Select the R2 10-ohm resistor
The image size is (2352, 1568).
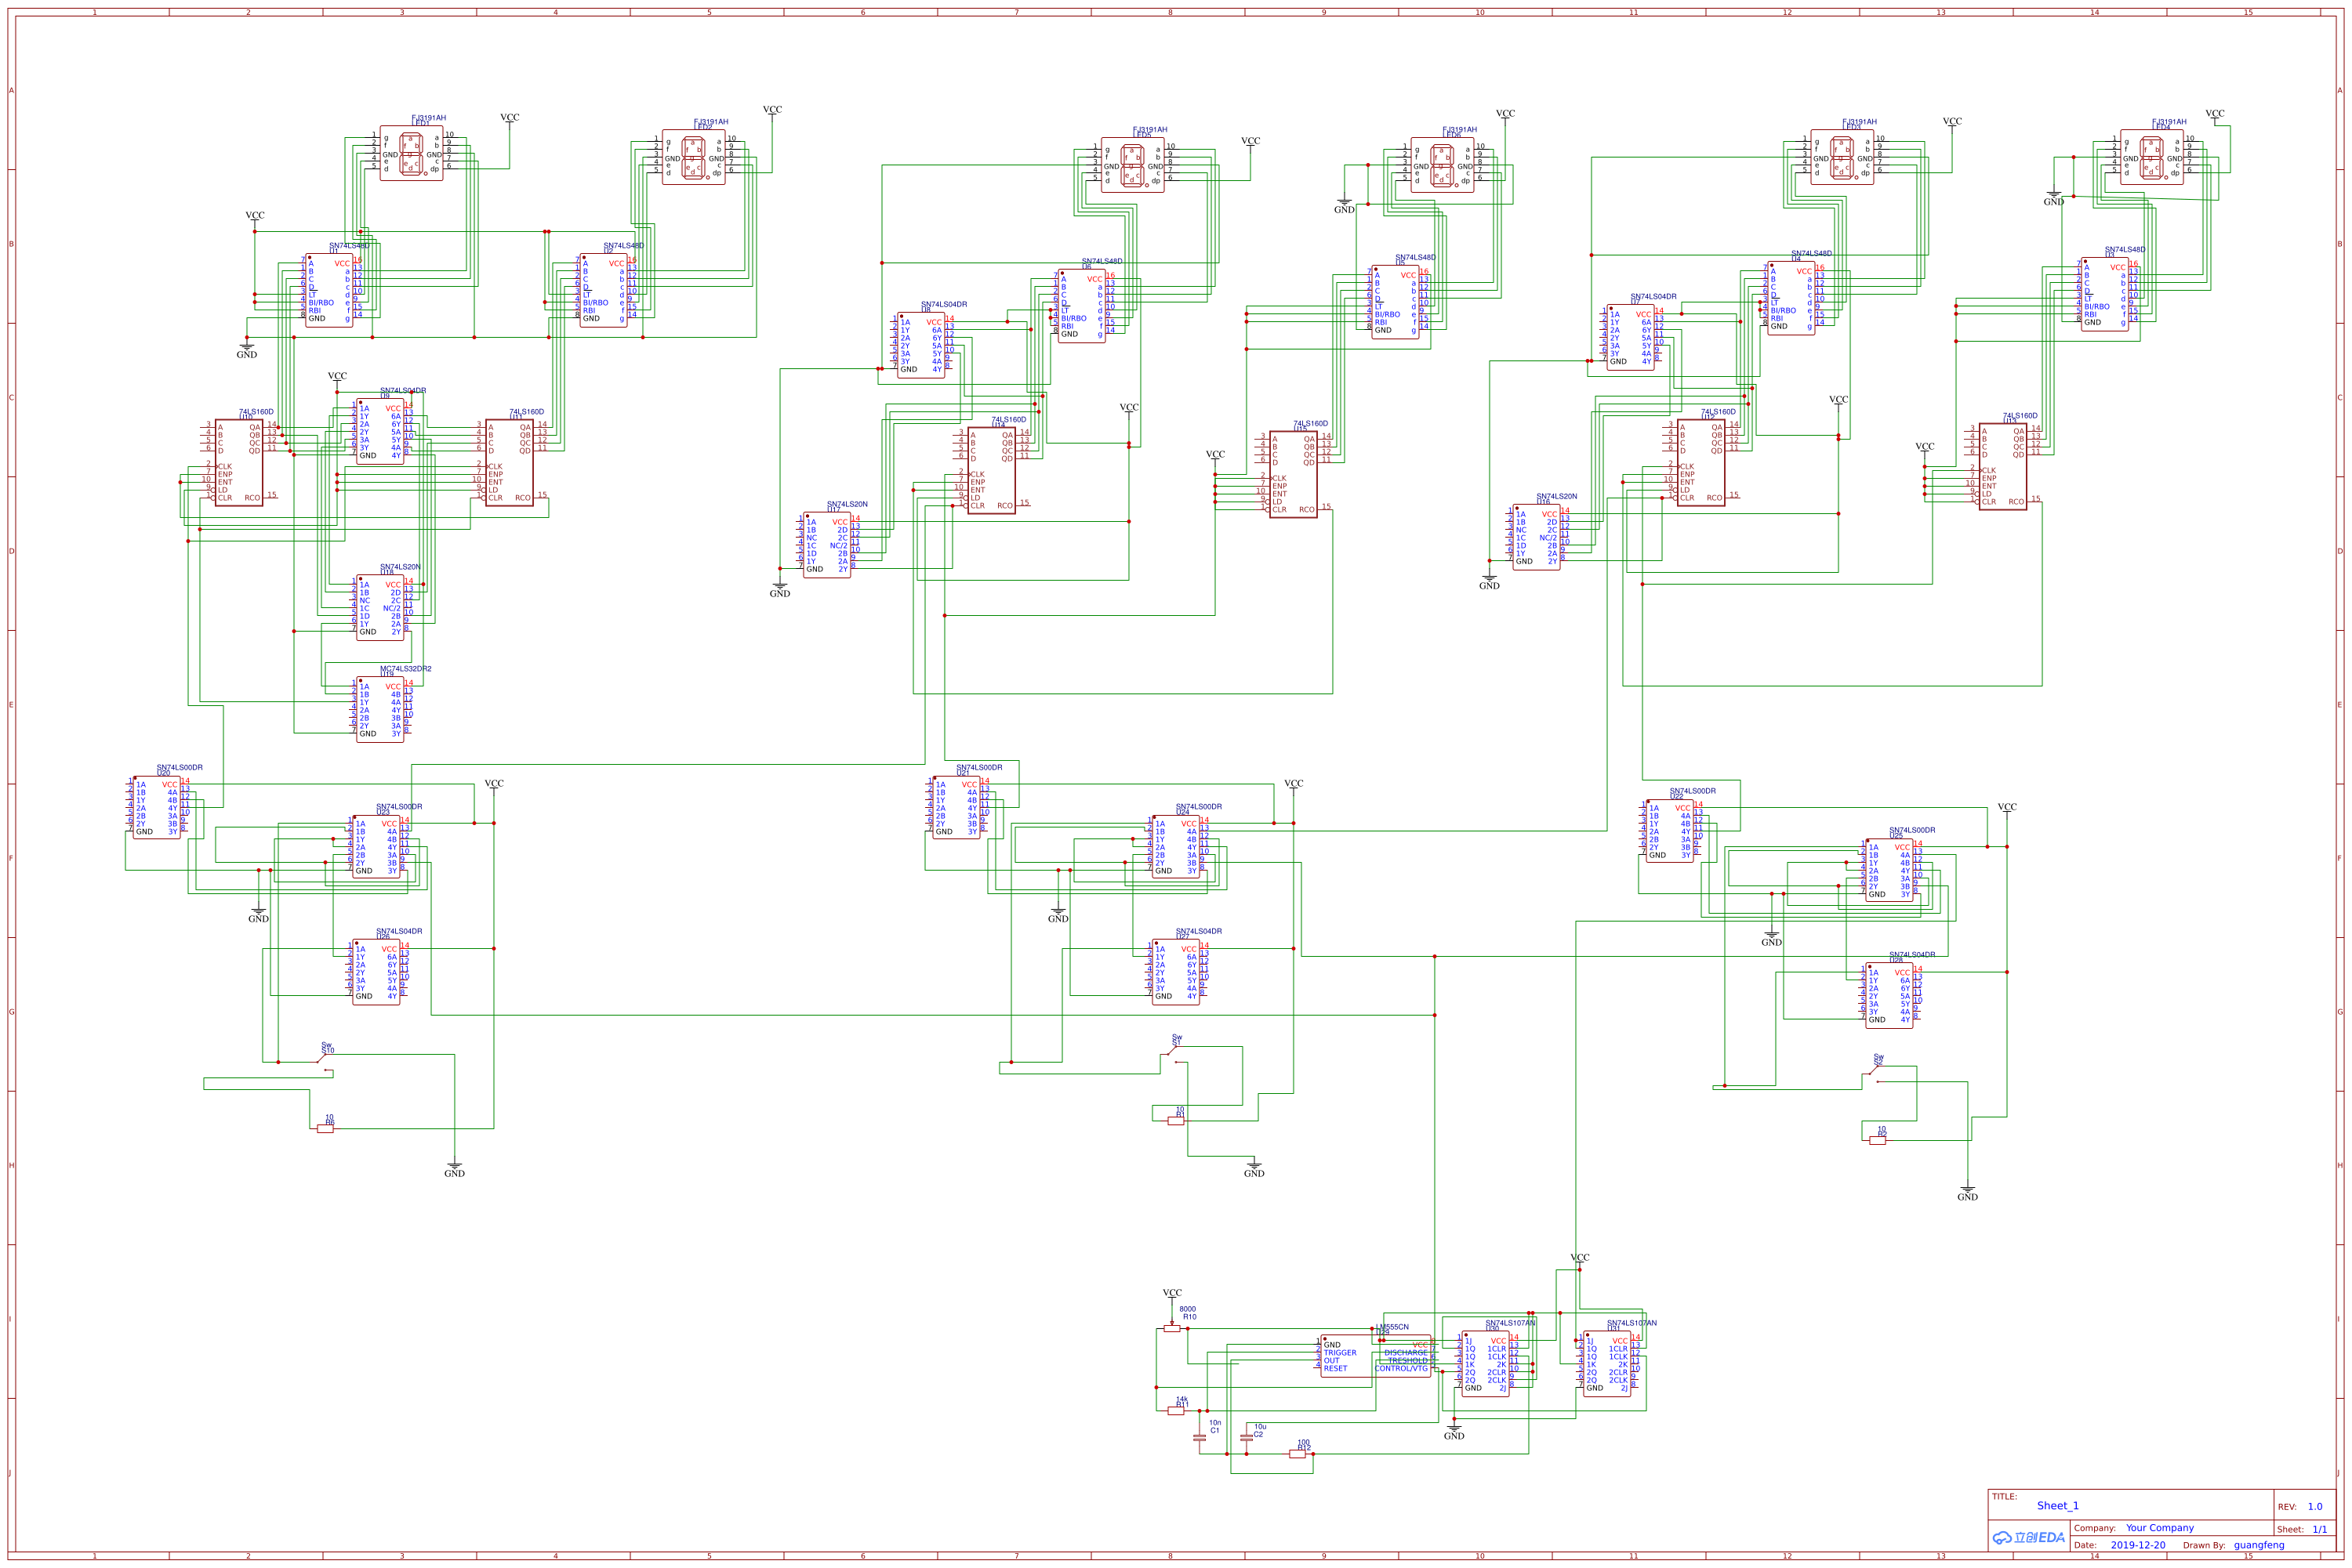tap(1877, 1140)
